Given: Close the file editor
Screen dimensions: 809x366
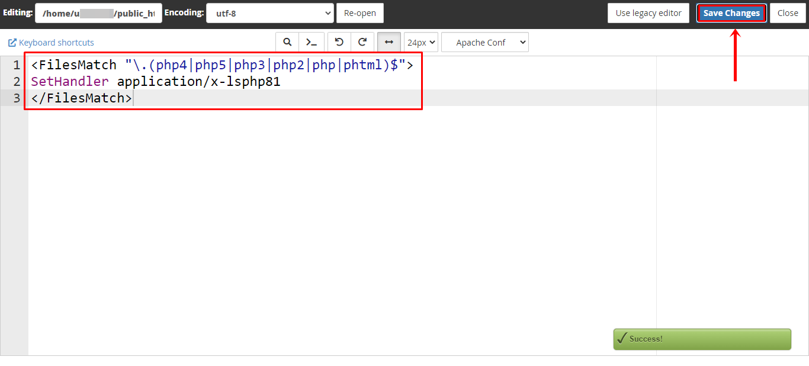Looking at the screenshot, I should coord(788,12).
